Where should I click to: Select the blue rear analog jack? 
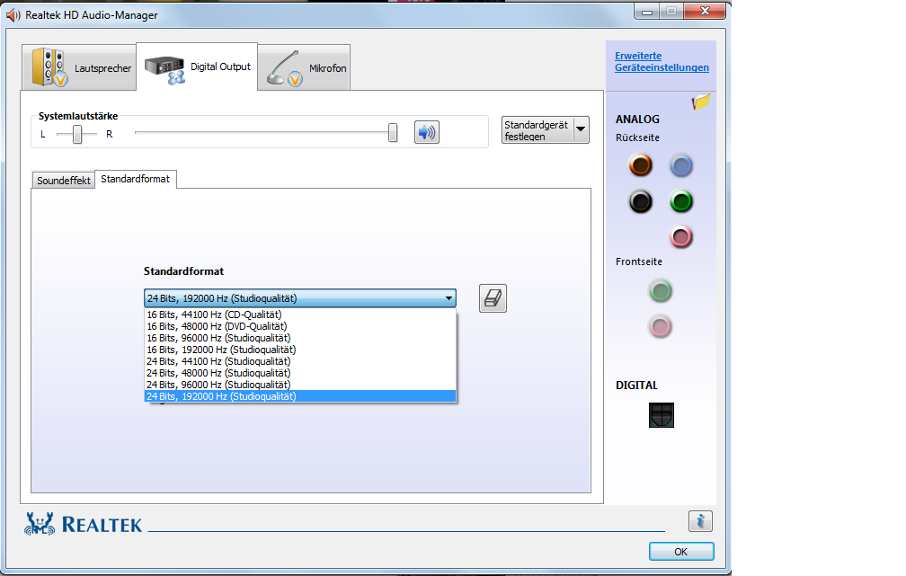pyautogui.click(x=681, y=166)
